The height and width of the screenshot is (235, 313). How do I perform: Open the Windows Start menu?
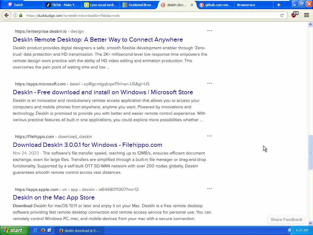pyautogui.click(x=14, y=230)
